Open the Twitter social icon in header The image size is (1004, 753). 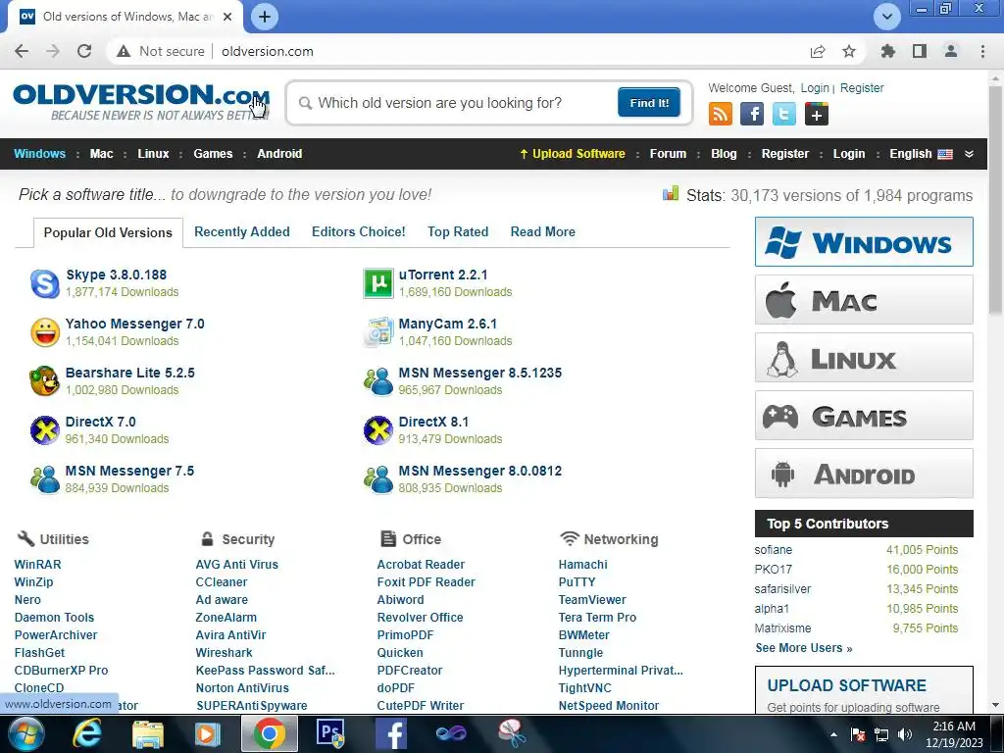[783, 114]
